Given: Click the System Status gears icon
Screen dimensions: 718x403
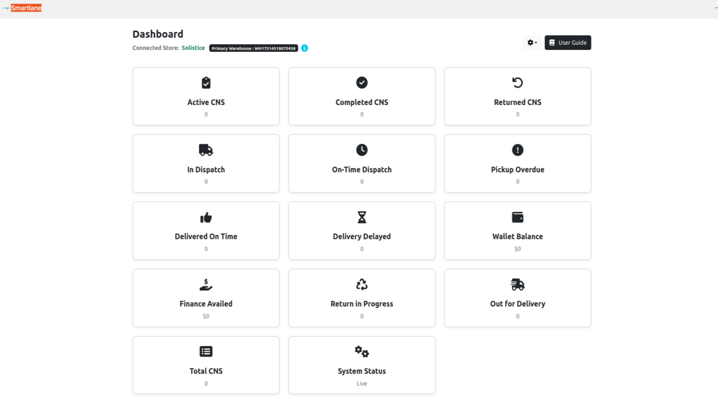Looking at the screenshot, I should coord(362,352).
